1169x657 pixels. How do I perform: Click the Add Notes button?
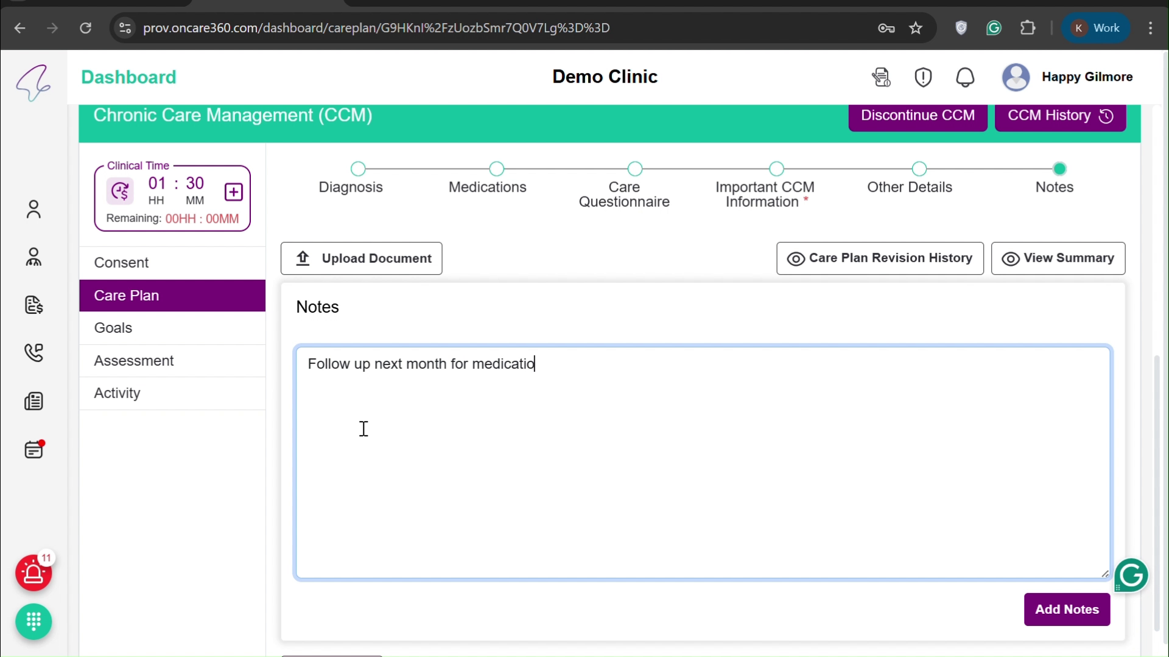click(1067, 610)
